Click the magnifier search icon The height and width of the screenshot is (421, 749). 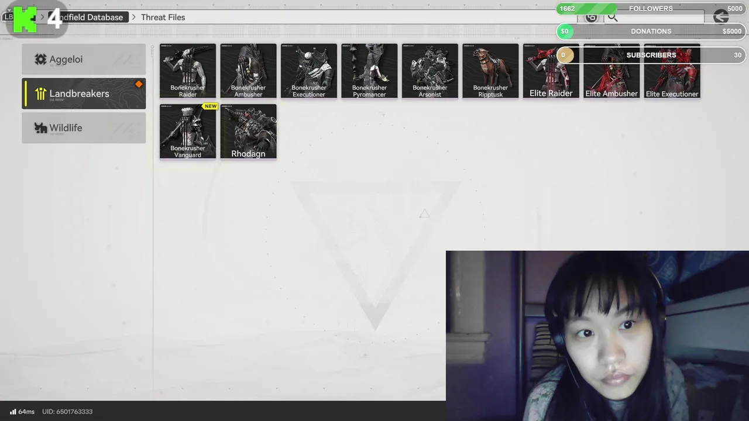pyautogui.click(x=613, y=17)
